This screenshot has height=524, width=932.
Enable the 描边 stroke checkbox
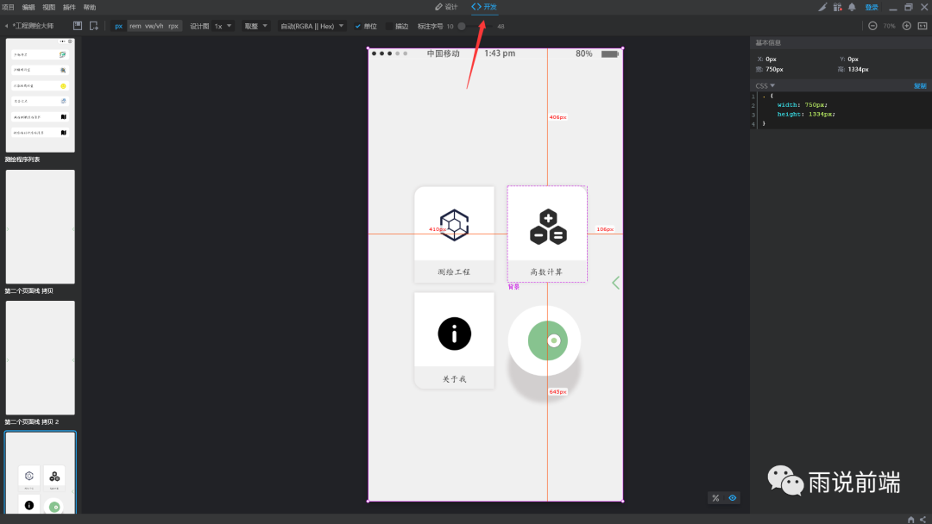(389, 26)
